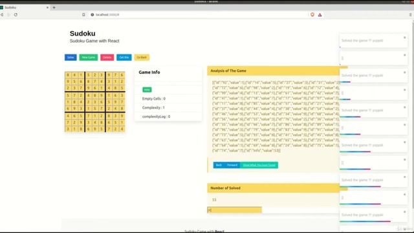Click the browser forward arrow
Screen dimensions: 414x233
[x=8, y=15]
